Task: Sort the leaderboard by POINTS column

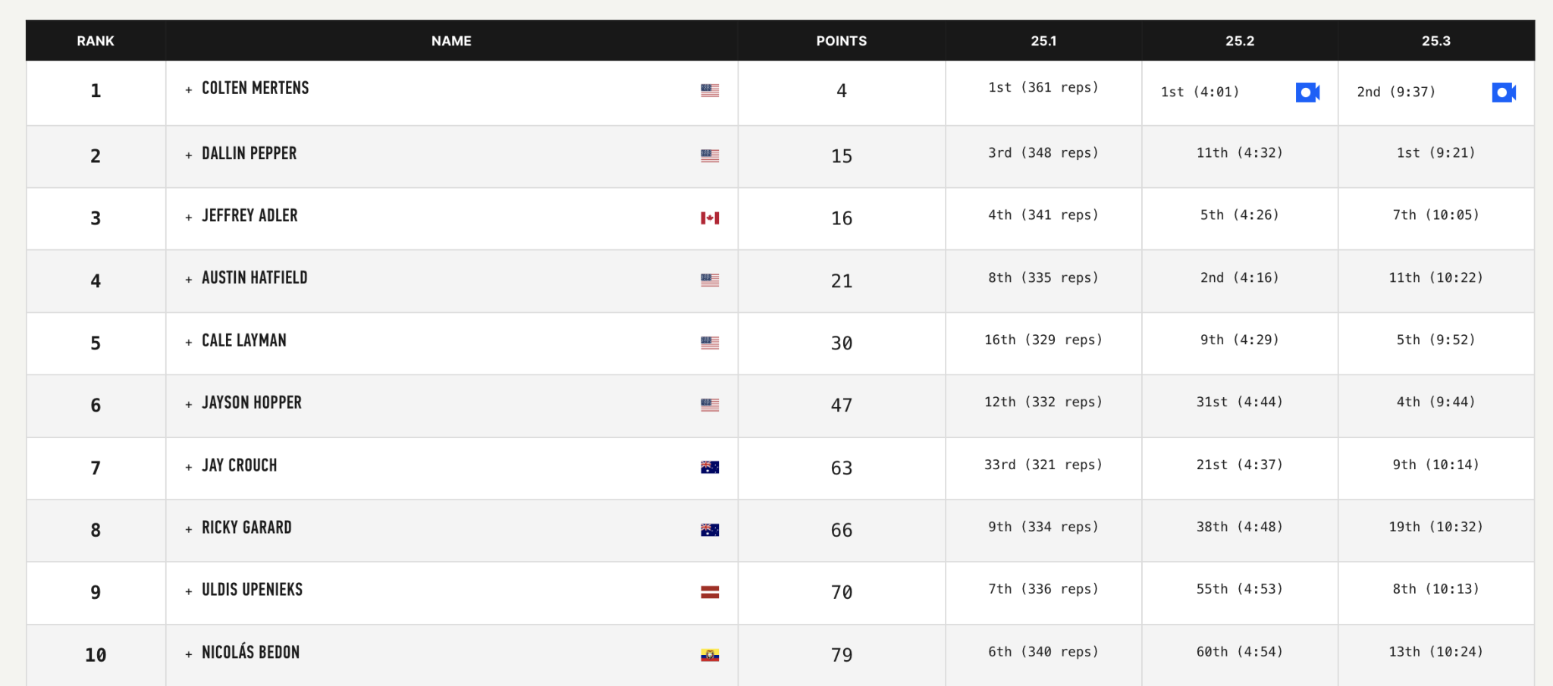Action: click(841, 41)
